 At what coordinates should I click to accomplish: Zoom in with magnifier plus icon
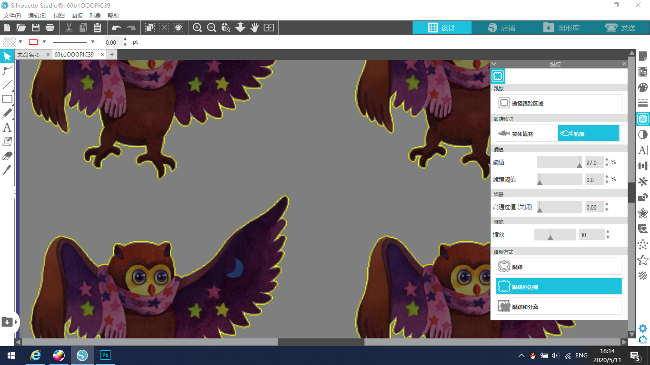click(x=197, y=28)
